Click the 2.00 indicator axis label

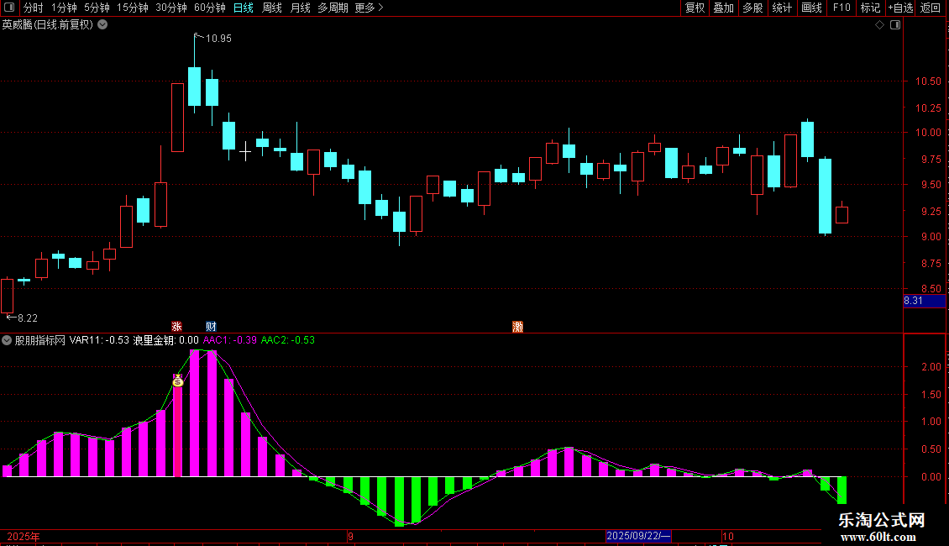point(931,367)
